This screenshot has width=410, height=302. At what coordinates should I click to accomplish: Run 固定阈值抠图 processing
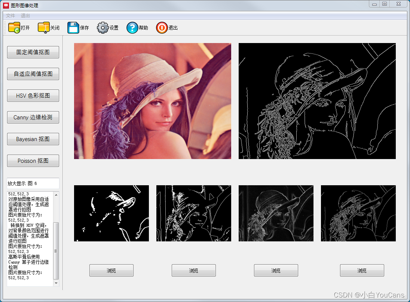point(33,52)
